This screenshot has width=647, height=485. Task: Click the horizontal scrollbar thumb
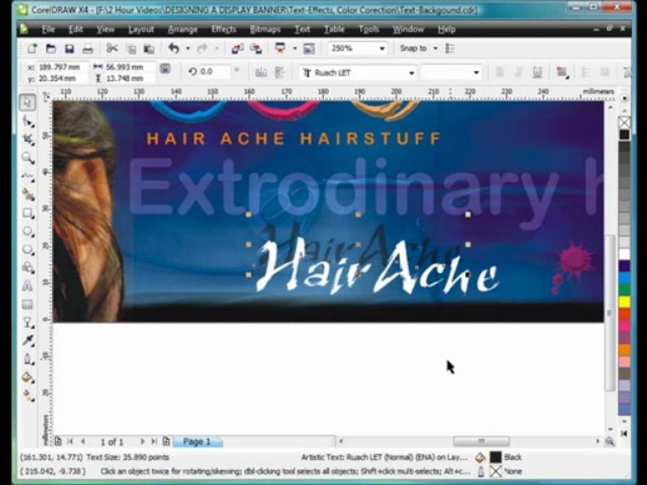[x=481, y=441]
